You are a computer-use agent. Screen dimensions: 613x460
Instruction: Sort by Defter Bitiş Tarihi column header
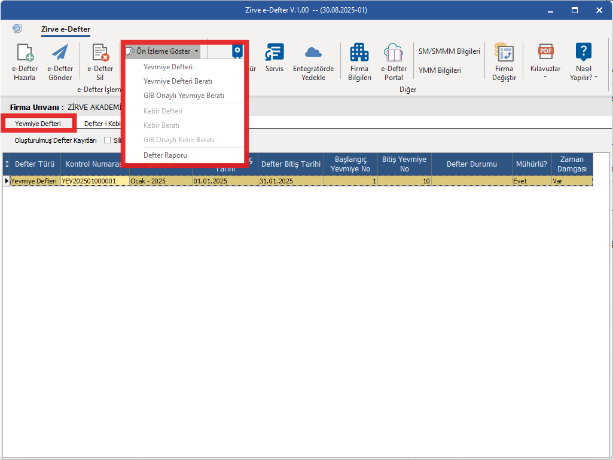point(291,164)
